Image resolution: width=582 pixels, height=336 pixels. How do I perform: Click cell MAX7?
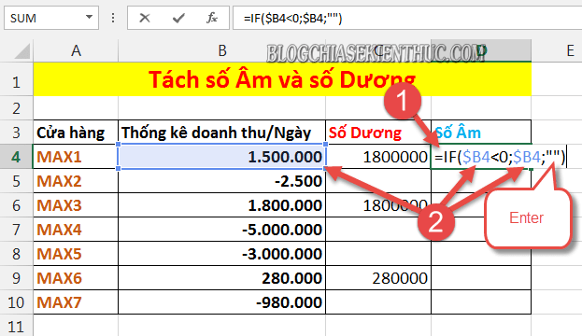coord(76,302)
